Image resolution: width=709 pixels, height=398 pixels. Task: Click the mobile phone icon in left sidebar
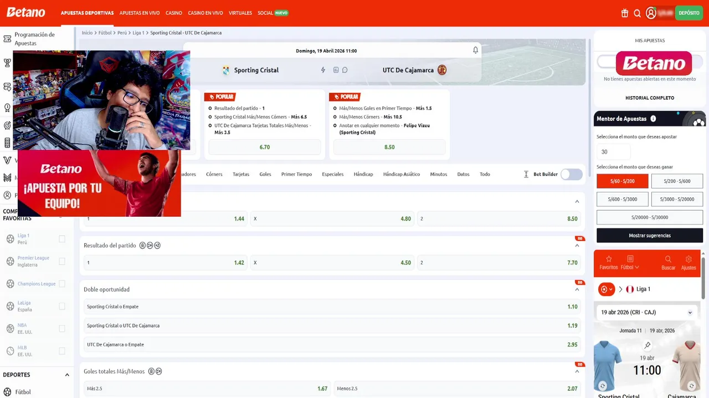pos(7,143)
